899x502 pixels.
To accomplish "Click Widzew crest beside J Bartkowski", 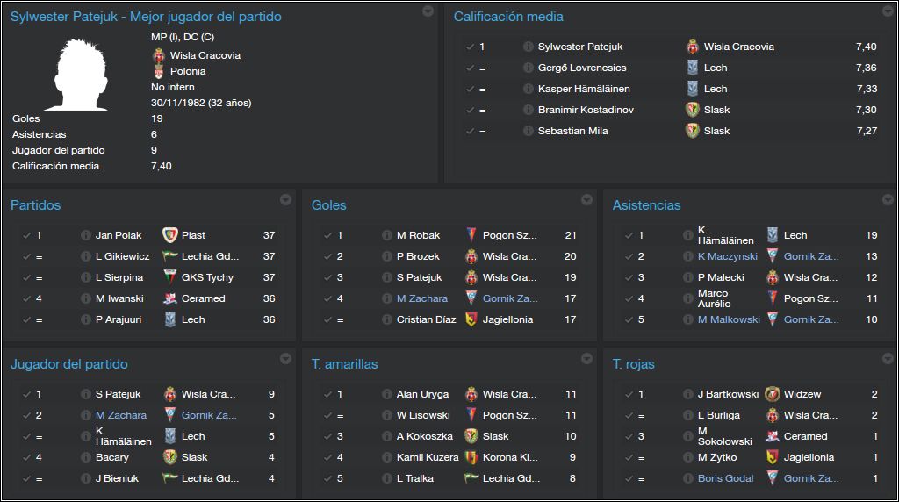I will [773, 394].
